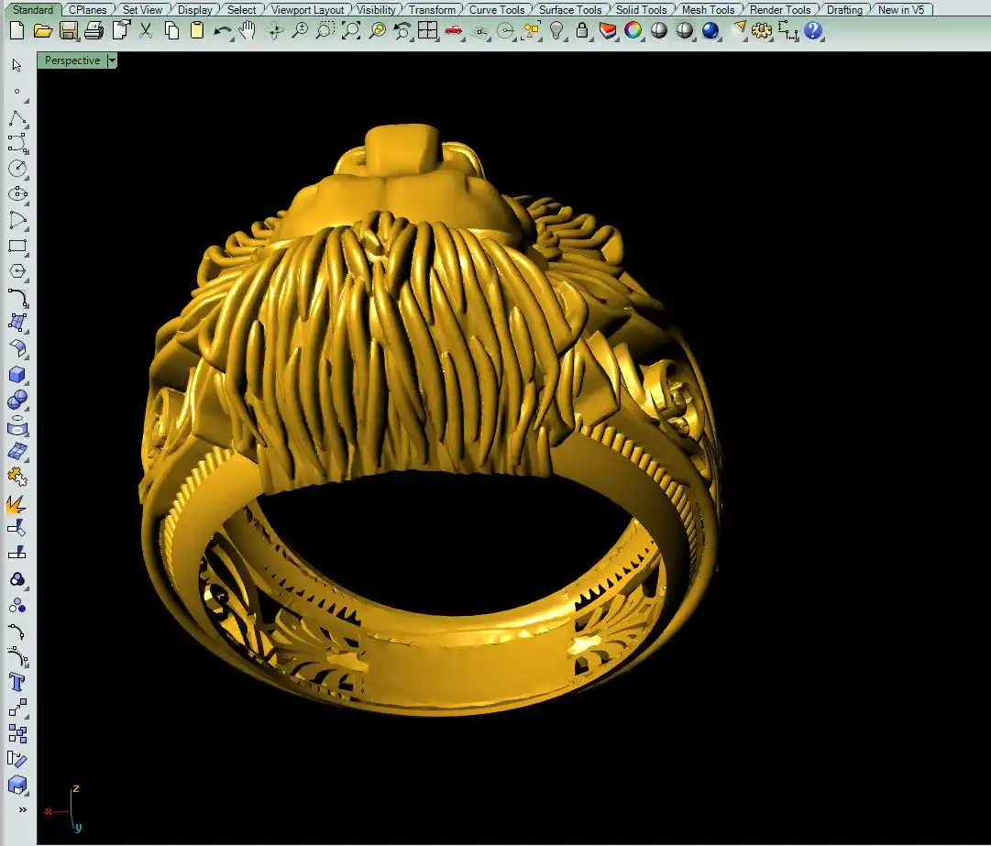Click the Fillet curves tool
The width and height of the screenshot is (991, 846).
(17, 297)
